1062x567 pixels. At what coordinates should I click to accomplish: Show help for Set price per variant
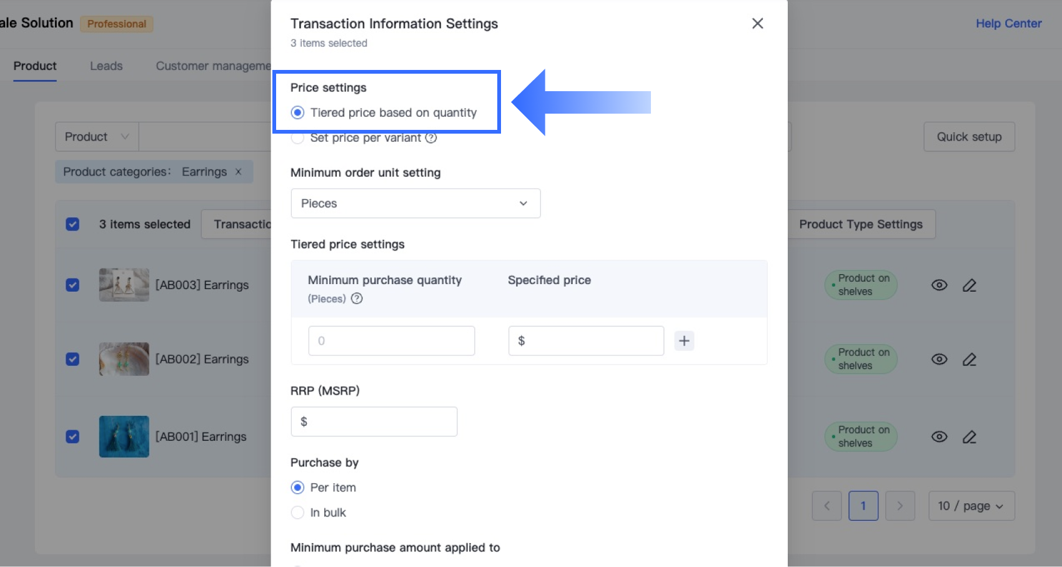coord(431,138)
